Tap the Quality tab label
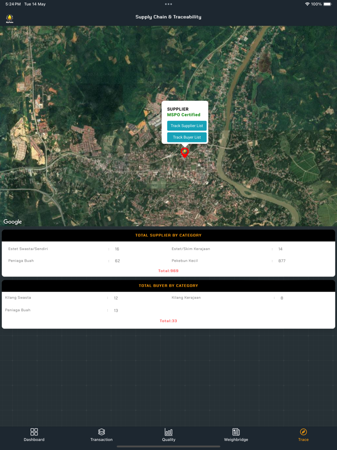 (x=168, y=439)
